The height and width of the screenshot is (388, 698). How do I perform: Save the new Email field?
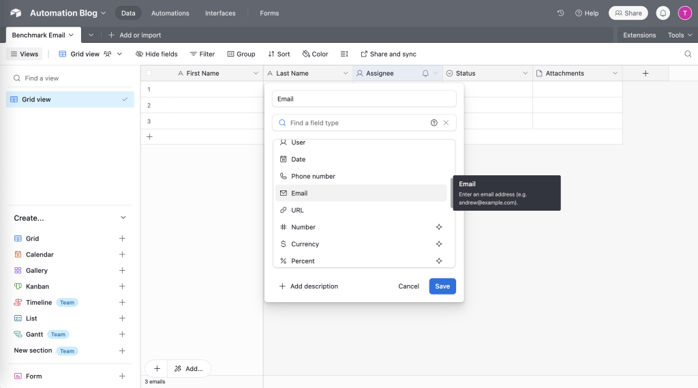[442, 286]
